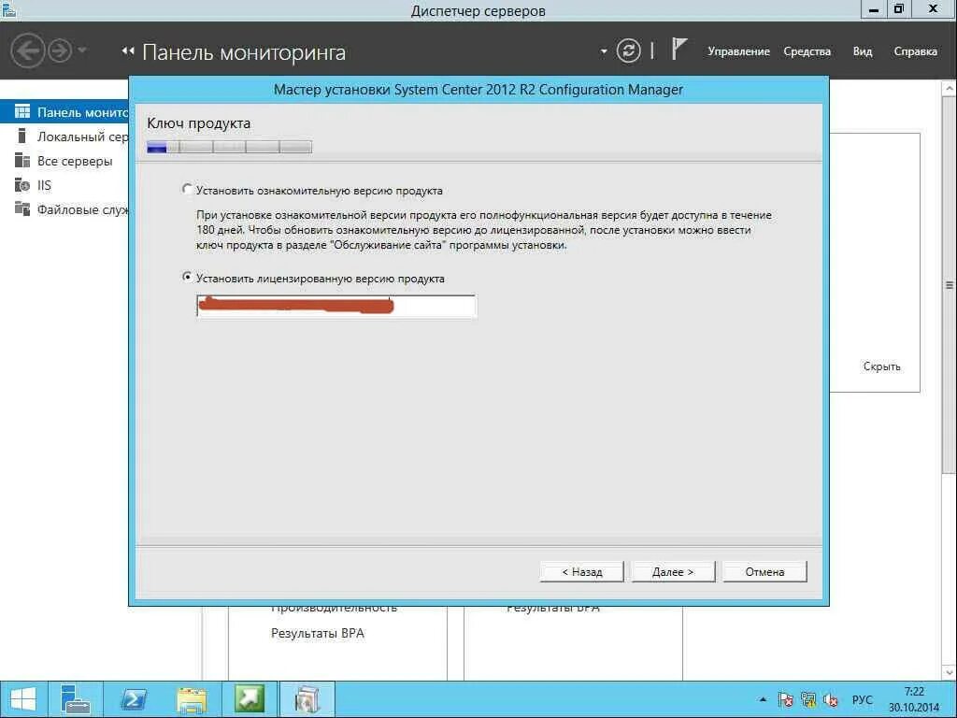957x718 pixels.
Task: Click the Файловые службы sidebar icon
Action: tap(22, 208)
